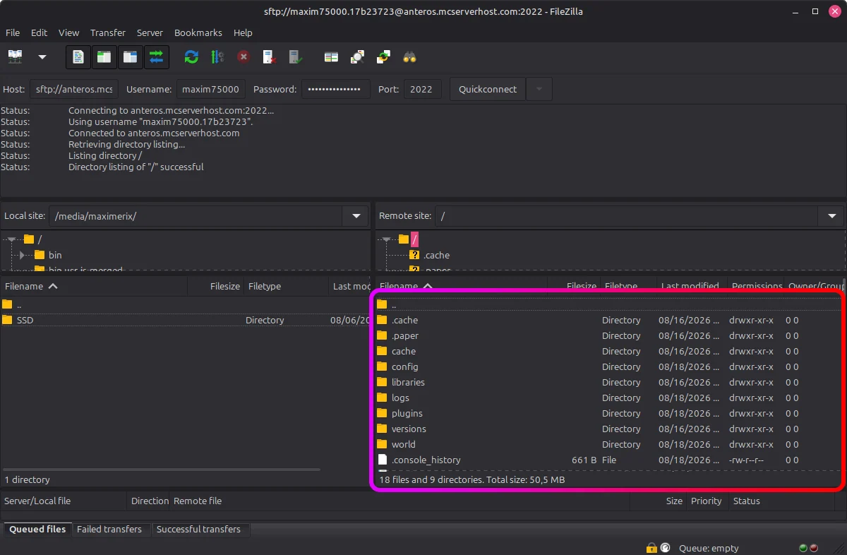Select the remote libraries folder
This screenshot has width=847, height=555.
(609, 382)
